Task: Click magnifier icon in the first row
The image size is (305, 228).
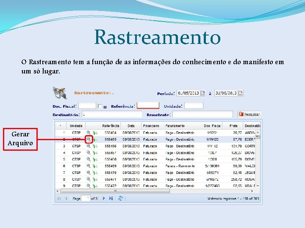Action: click(x=89, y=133)
